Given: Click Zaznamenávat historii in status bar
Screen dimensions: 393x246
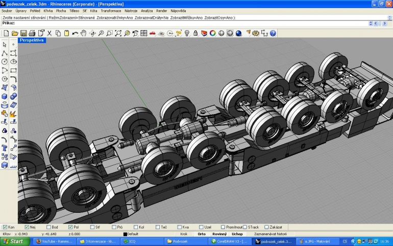Looking at the screenshot, I should click(271, 234).
